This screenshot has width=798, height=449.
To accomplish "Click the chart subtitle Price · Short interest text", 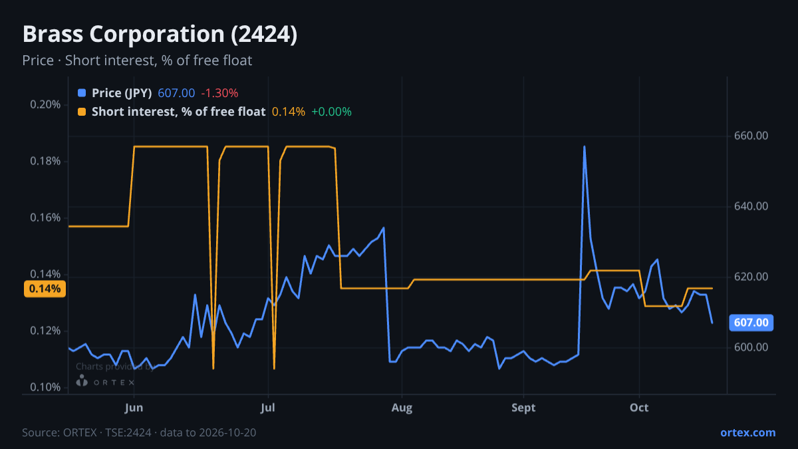I will point(137,61).
